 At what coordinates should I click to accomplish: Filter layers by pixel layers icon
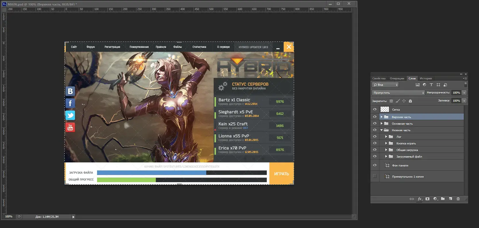(418, 85)
